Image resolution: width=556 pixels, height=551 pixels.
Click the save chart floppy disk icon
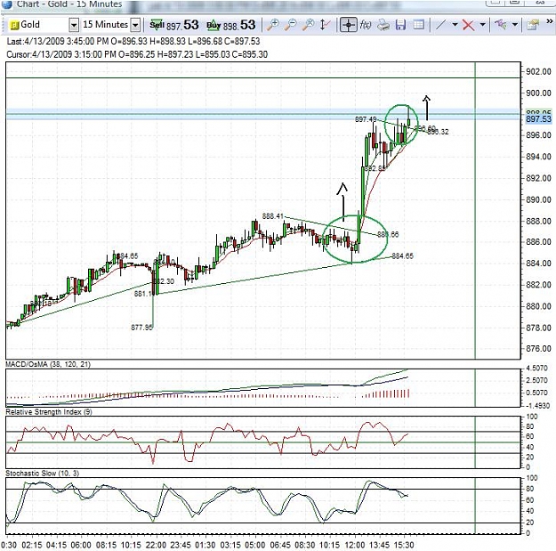pyautogui.click(x=400, y=25)
